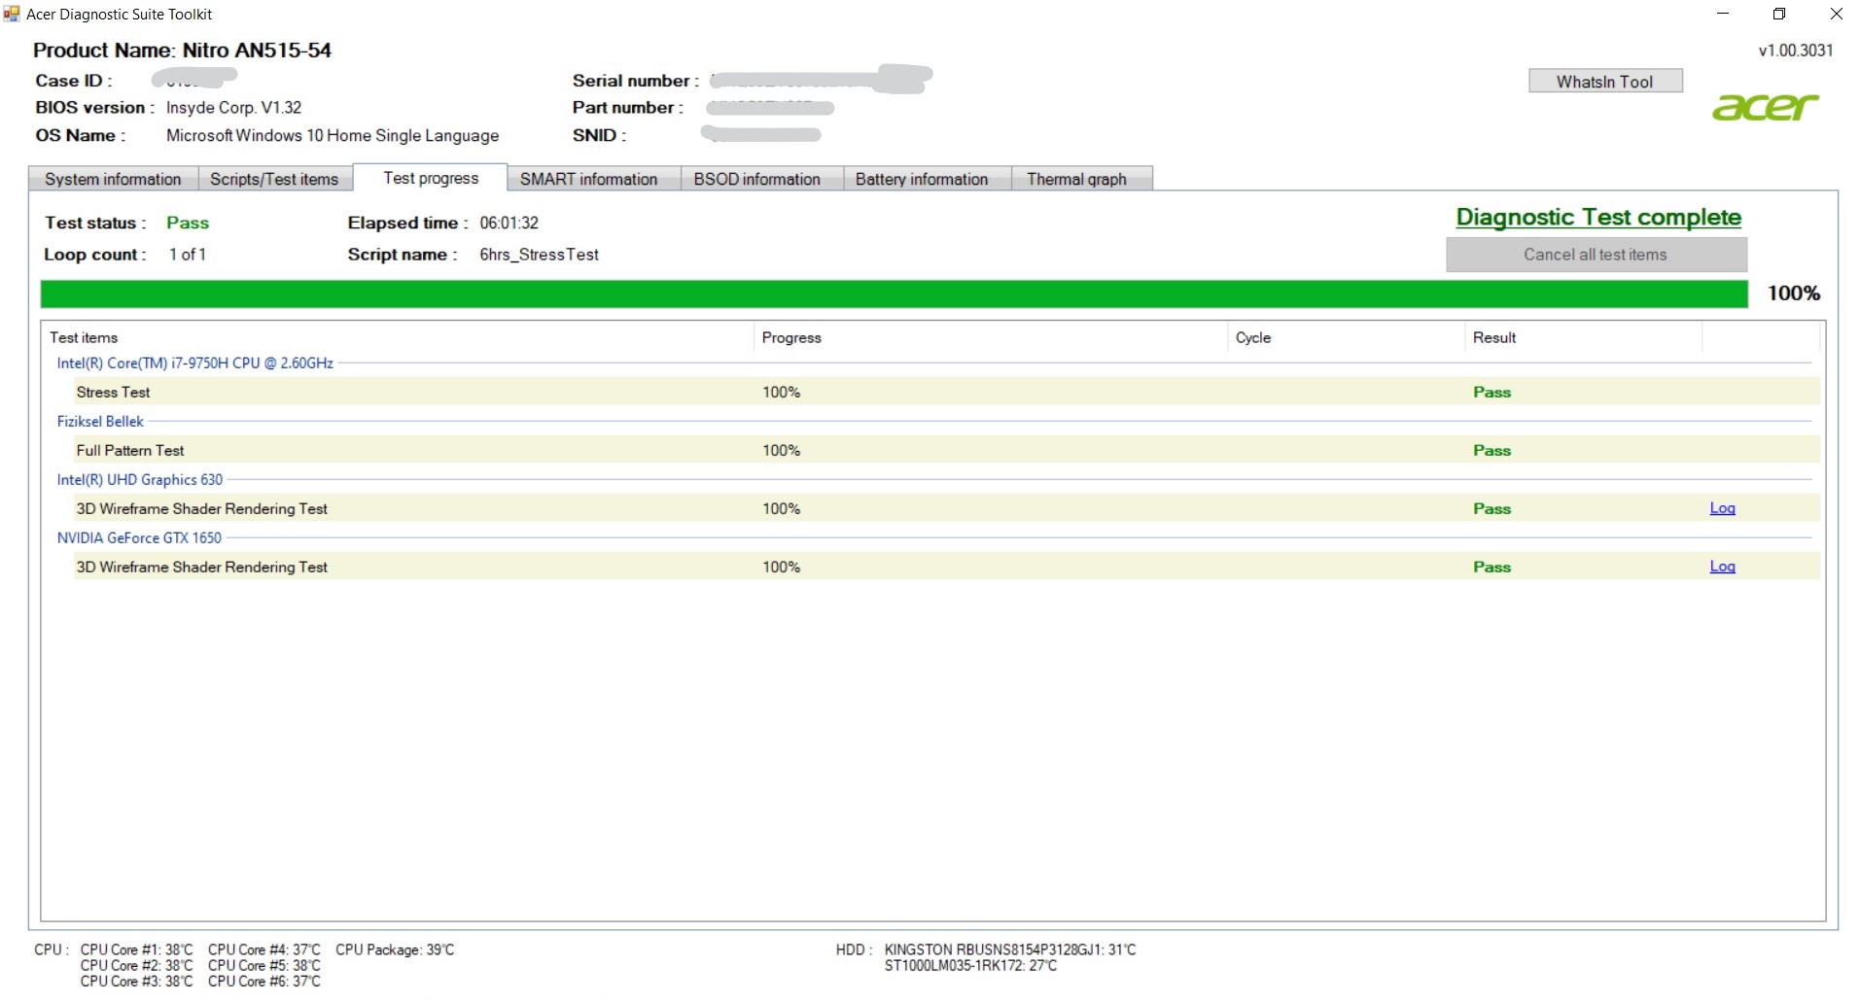
Task: Close the Acer Diagnostic Suite Toolkit window
Action: [x=1836, y=14]
